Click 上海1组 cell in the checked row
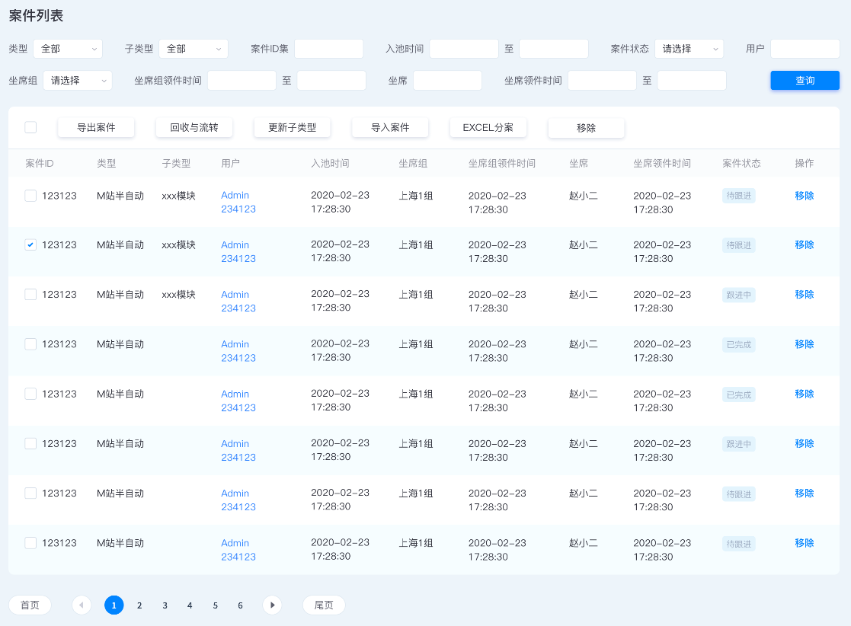This screenshot has width=851, height=626. (x=416, y=244)
